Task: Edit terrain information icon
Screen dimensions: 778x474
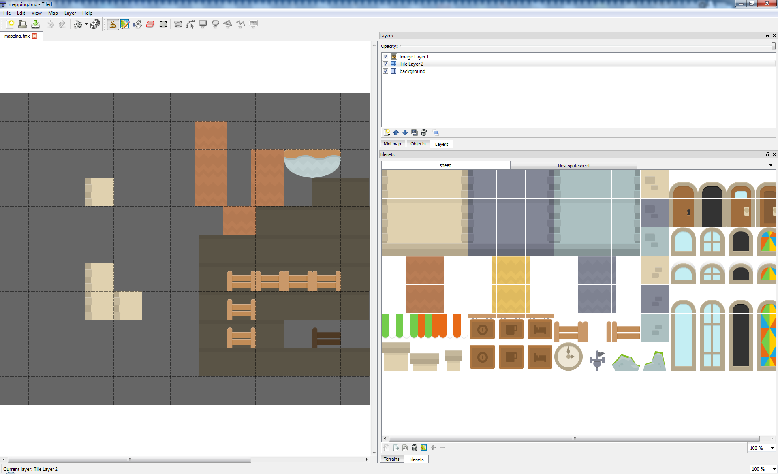Action: [424, 448]
